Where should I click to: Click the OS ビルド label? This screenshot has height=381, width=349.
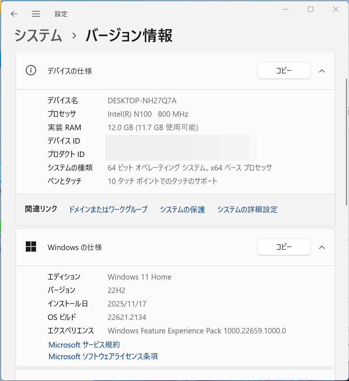pyautogui.click(x=62, y=317)
